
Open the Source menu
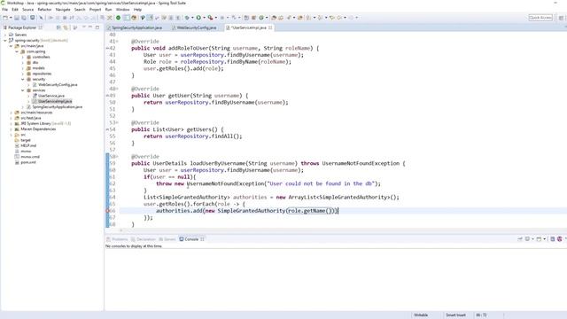click(x=27, y=10)
